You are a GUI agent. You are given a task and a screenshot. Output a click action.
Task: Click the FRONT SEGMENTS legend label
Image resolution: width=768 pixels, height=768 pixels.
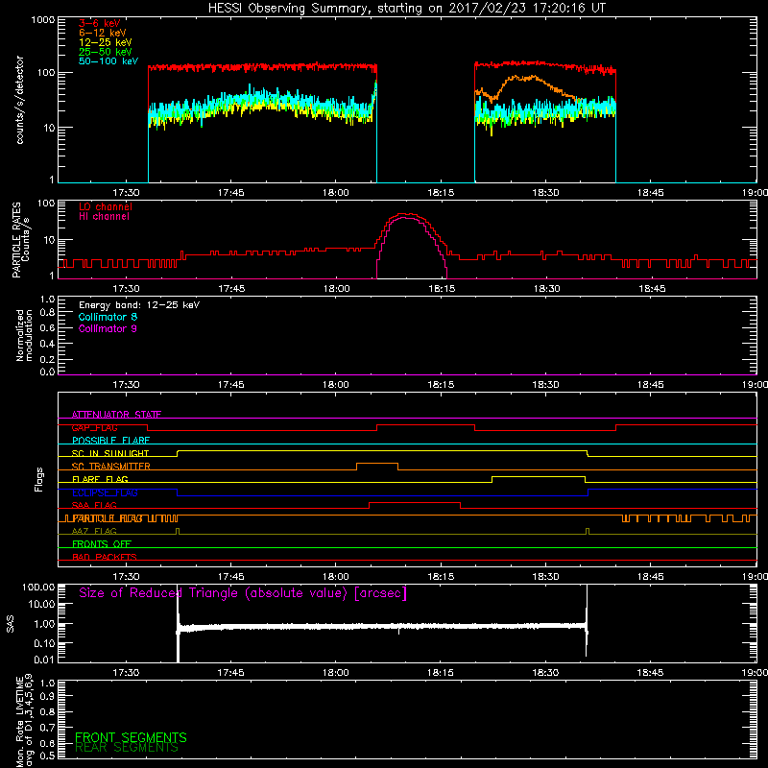tap(131, 737)
